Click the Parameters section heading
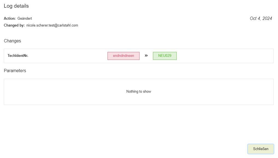 pyautogui.click(x=15, y=71)
